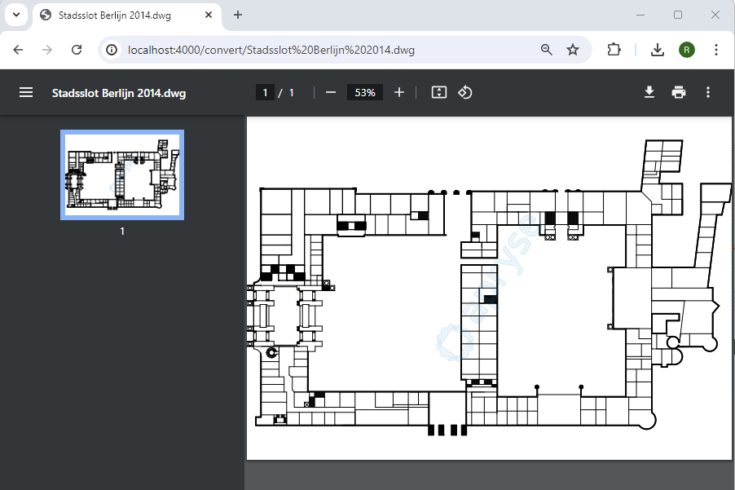
Task: Minimize the browser window
Action: click(x=640, y=15)
